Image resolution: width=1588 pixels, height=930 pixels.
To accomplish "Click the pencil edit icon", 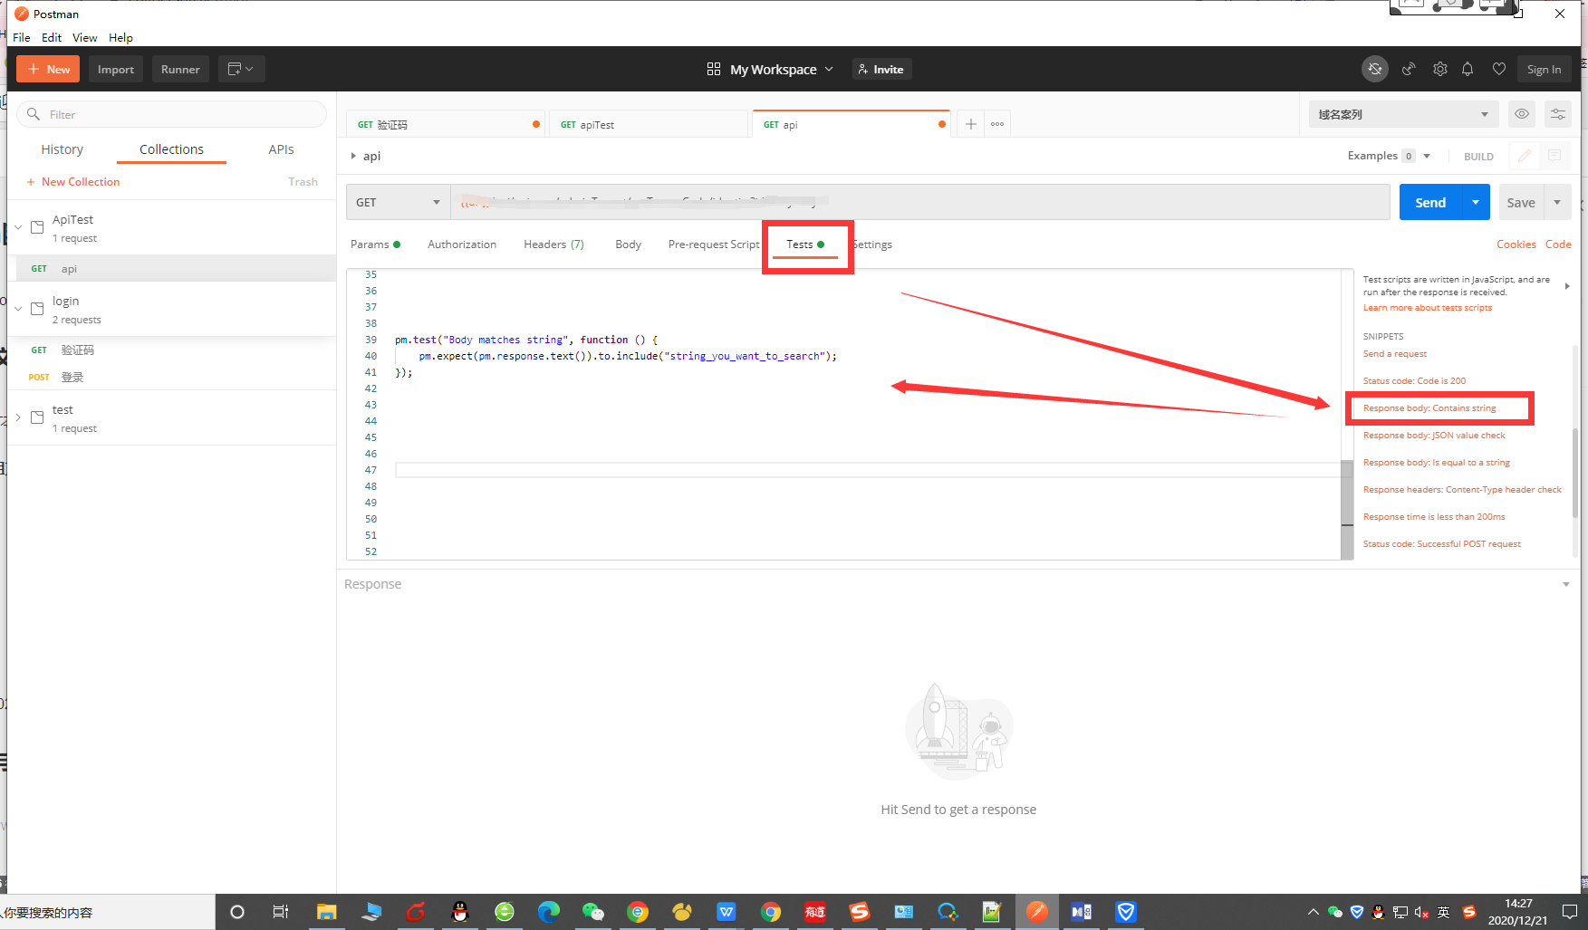I will (x=1525, y=156).
